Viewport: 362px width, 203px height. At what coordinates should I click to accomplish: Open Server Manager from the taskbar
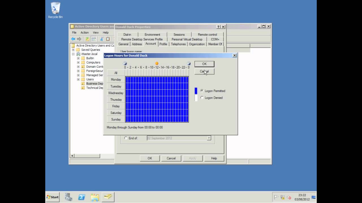(68, 197)
